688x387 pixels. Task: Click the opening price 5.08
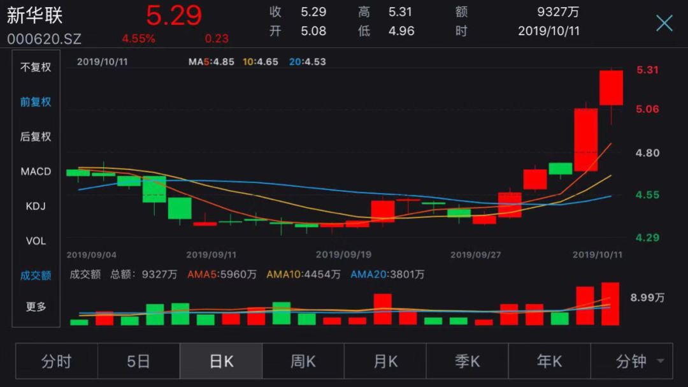[x=313, y=31]
